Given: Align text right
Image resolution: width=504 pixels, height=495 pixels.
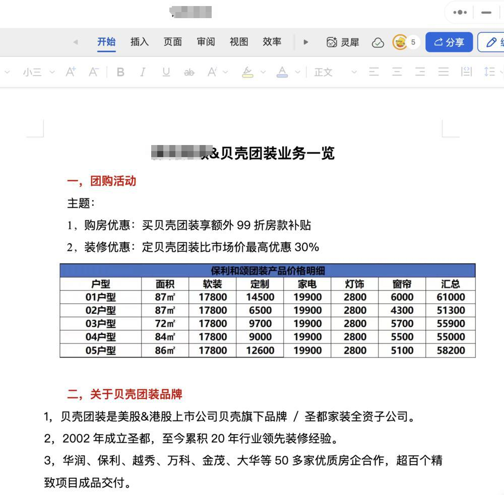Looking at the screenshot, I should pos(420,72).
